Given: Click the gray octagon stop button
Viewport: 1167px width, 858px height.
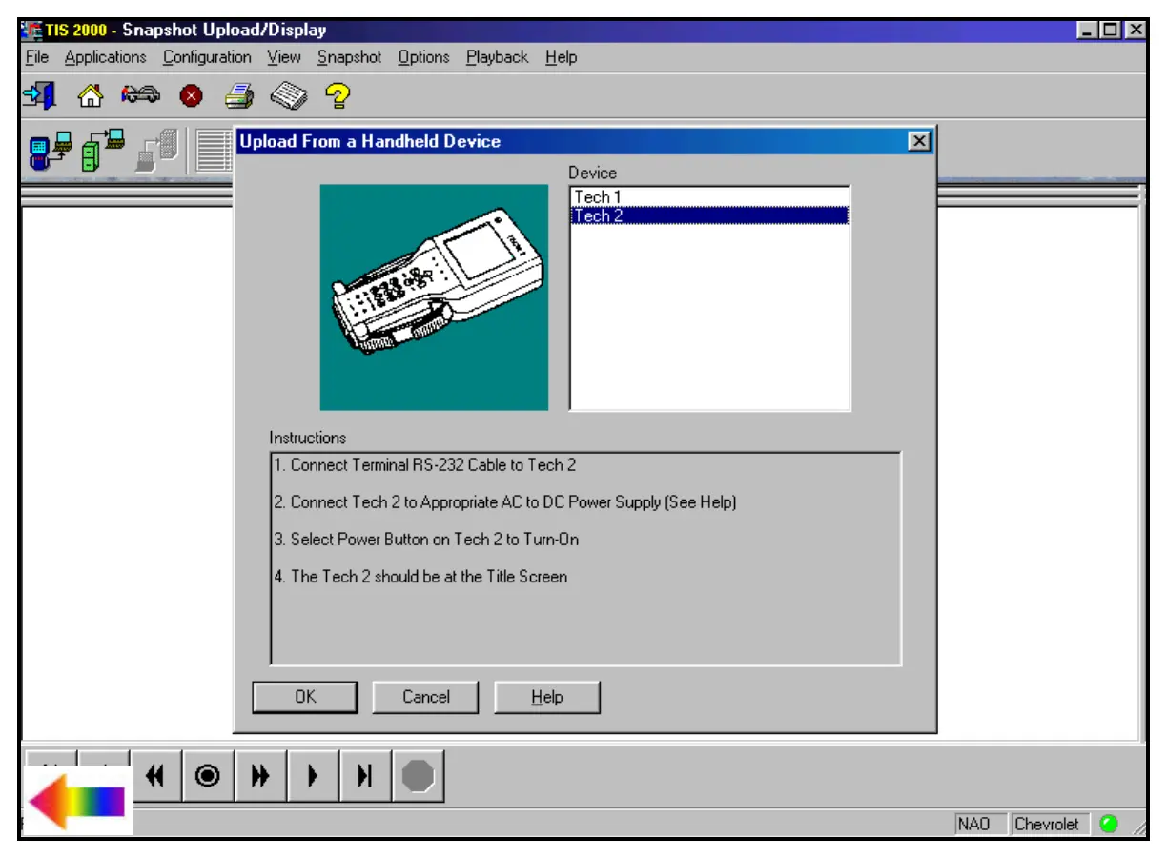Looking at the screenshot, I should pos(418,777).
